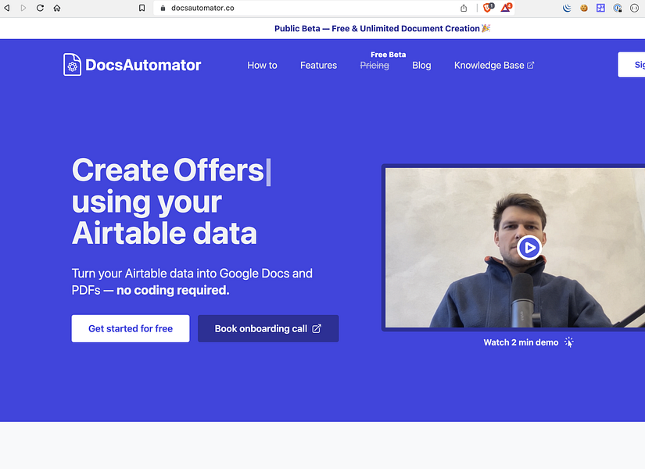Click the Book onboarding call button

click(x=263, y=328)
